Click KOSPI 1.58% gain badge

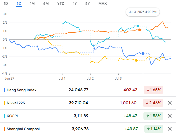(153, 116)
